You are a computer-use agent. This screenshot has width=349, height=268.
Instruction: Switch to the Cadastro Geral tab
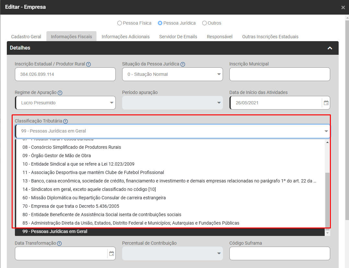(26, 37)
